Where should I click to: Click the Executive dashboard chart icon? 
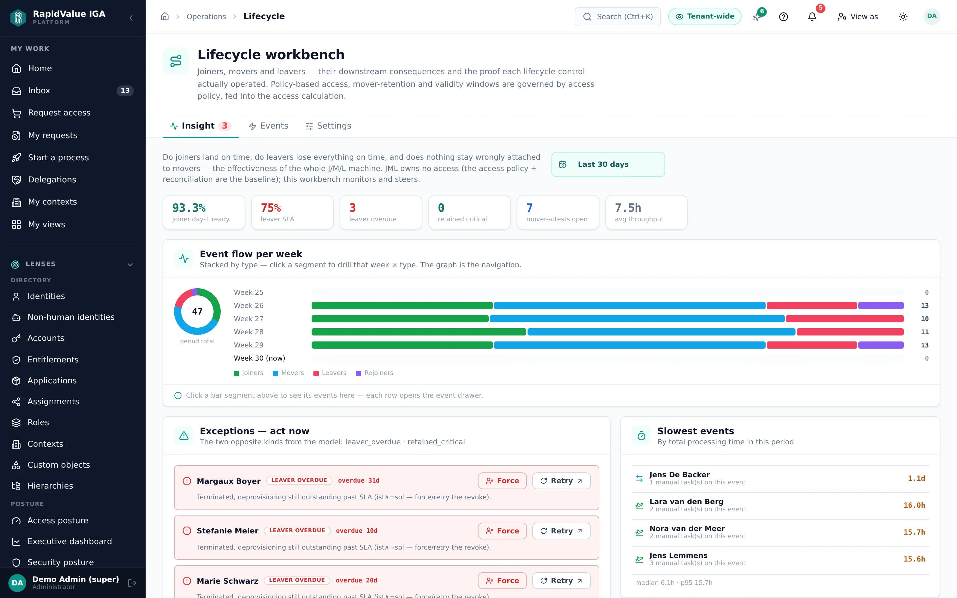(x=16, y=541)
